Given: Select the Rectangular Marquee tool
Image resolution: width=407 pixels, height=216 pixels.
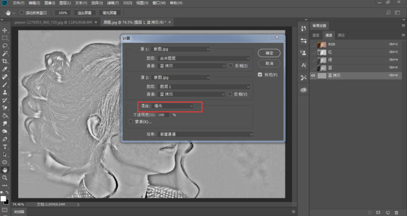Looking at the screenshot, I should tap(5, 38).
